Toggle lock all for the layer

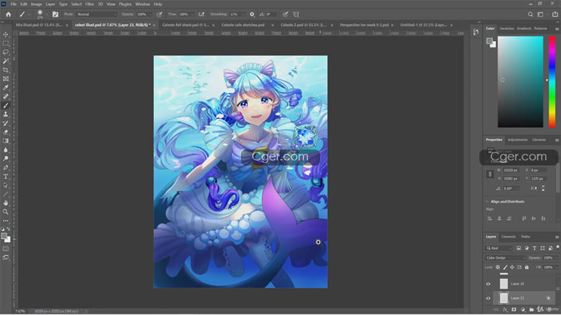[527, 267]
